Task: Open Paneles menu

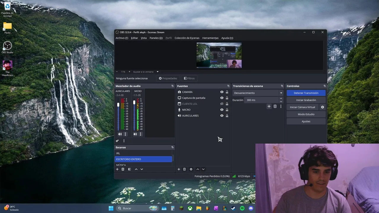Action: [x=156, y=38]
